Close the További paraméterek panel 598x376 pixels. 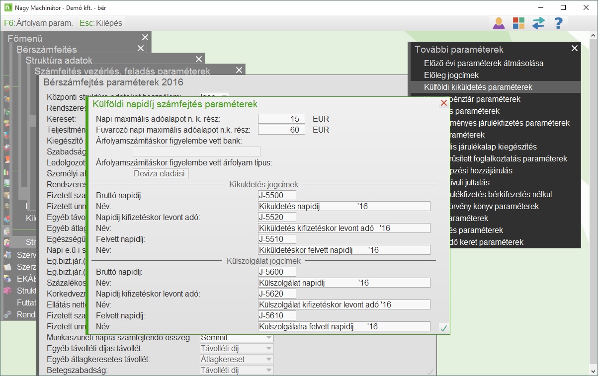tap(575, 49)
